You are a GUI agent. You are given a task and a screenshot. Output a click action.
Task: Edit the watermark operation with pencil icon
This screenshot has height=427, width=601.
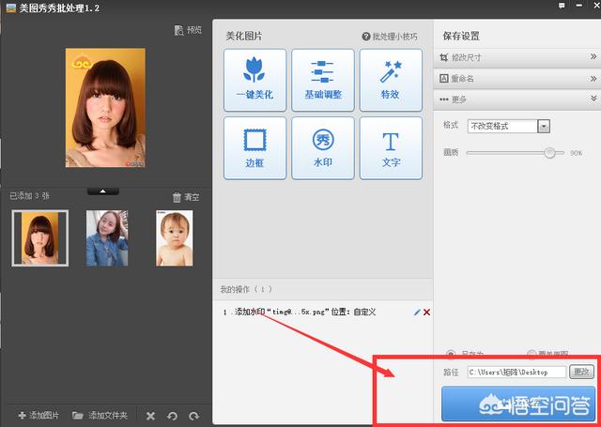click(x=417, y=313)
